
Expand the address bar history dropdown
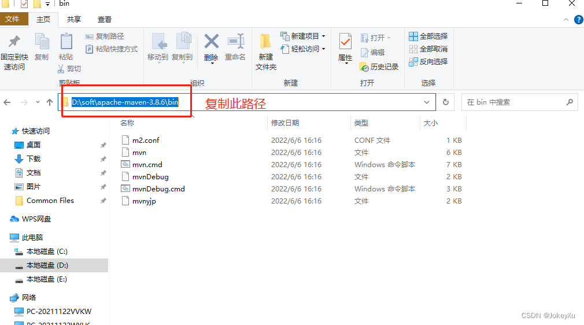tap(427, 102)
